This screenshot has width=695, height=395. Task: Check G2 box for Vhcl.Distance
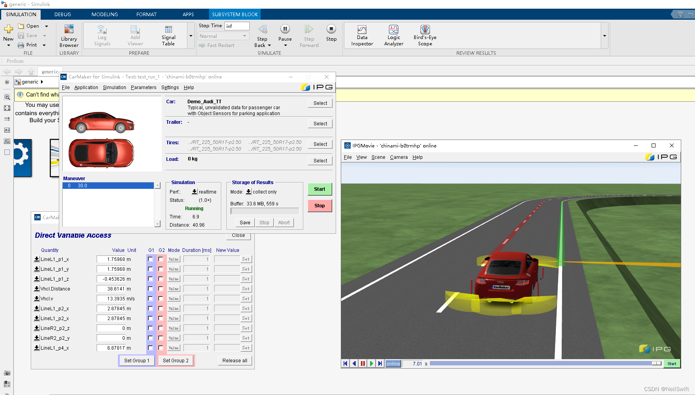tap(161, 289)
